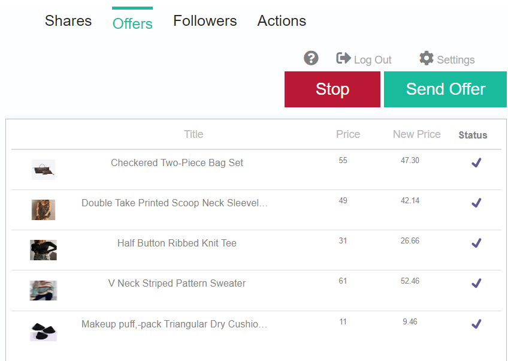
Task: Click the Log Out arrow icon
Action: pyautogui.click(x=343, y=58)
